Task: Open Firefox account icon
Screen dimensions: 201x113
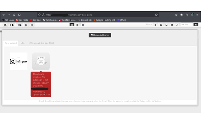Action: (182, 15)
